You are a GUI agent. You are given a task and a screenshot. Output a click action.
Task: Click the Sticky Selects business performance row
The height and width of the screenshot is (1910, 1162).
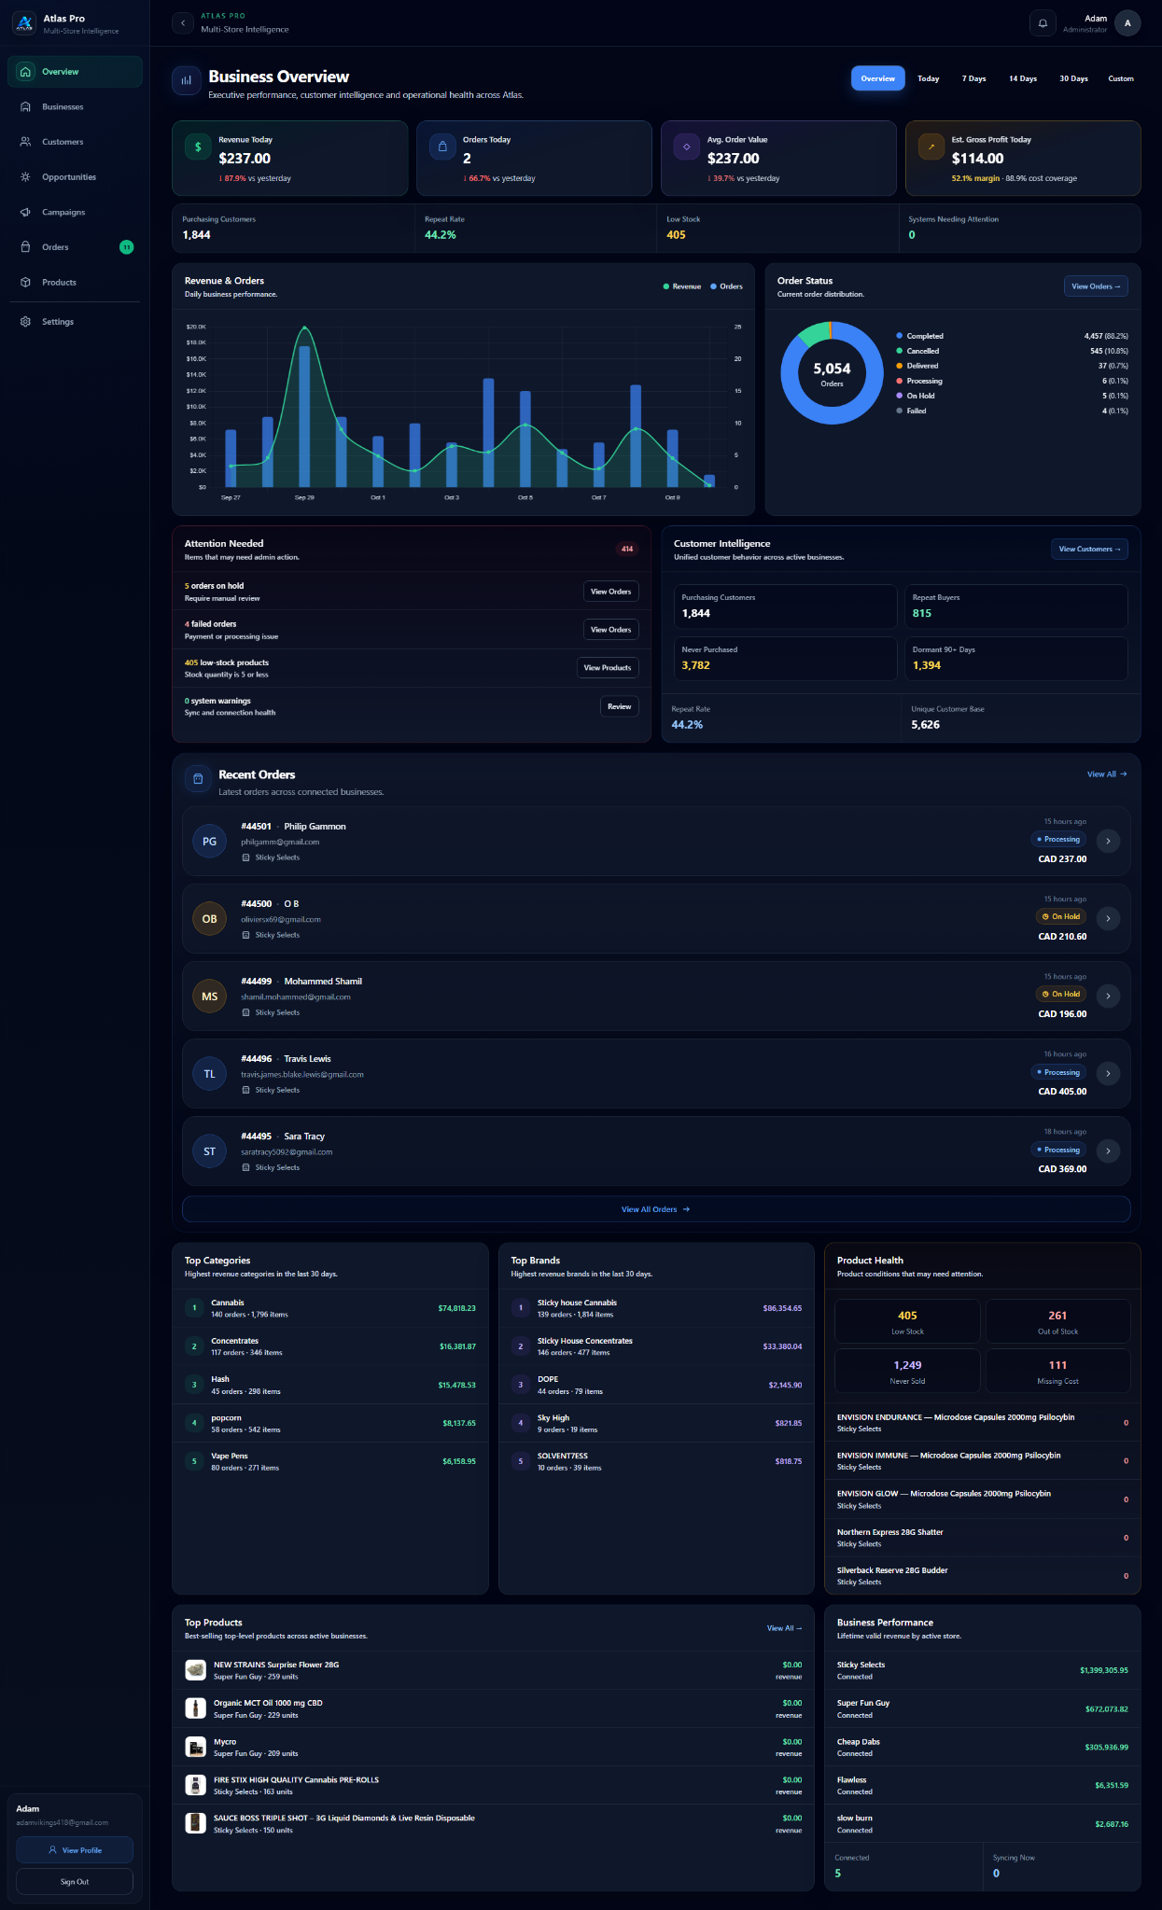982,1670
